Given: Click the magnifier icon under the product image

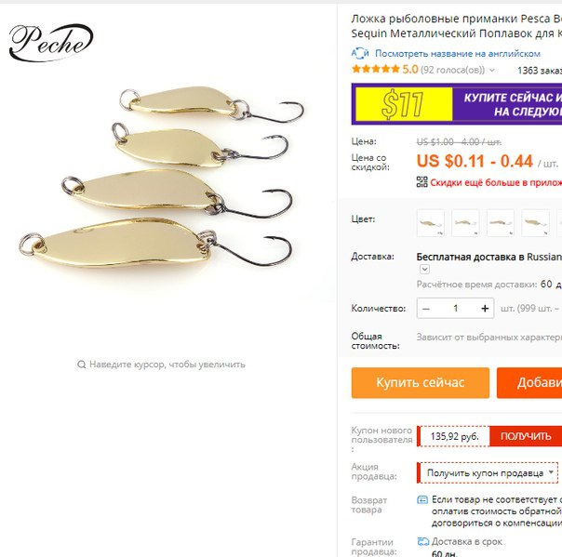Looking at the screenshot, I should [81, 365].
